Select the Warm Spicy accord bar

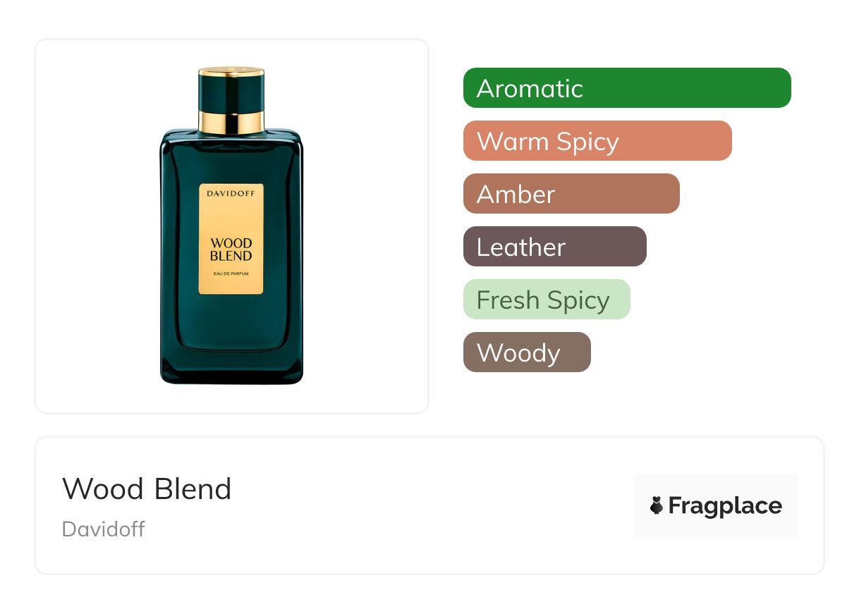pyautogui.click(x=597, y=141)
